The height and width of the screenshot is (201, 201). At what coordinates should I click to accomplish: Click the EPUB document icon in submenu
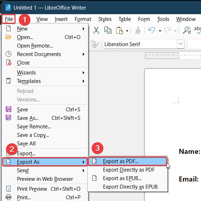coord(95,178)
